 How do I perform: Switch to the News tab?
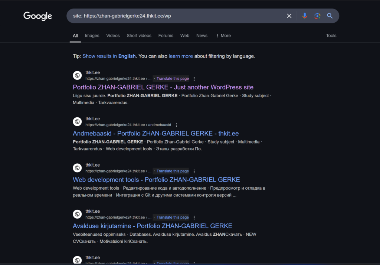click(202, 36)
